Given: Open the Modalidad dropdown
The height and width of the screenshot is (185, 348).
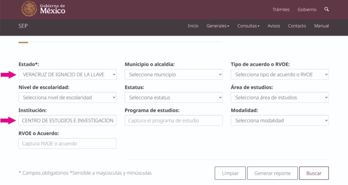Looking at the screenshot, I should pos(279,121).
